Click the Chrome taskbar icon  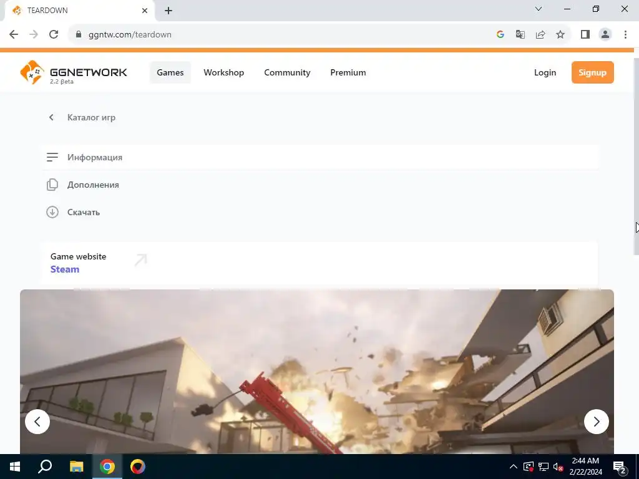pos(107,467)
